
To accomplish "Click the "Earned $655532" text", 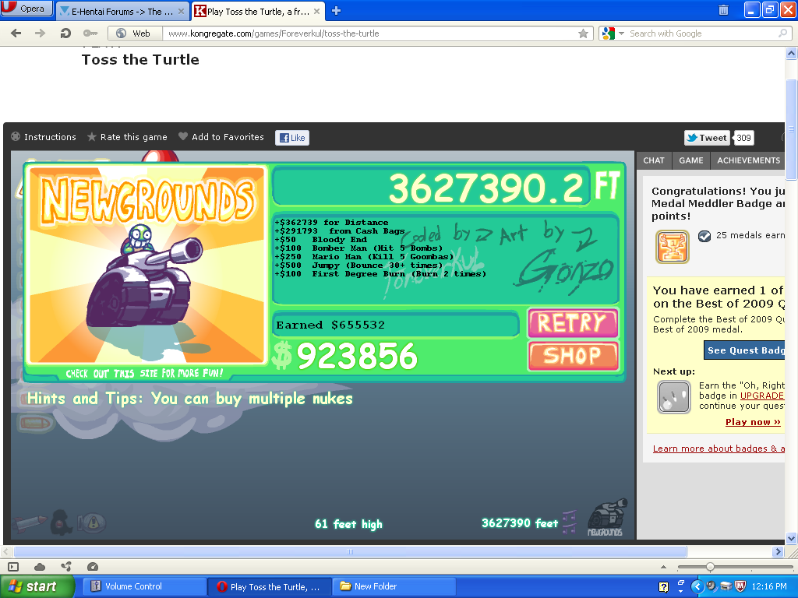I will pos(330,325).
